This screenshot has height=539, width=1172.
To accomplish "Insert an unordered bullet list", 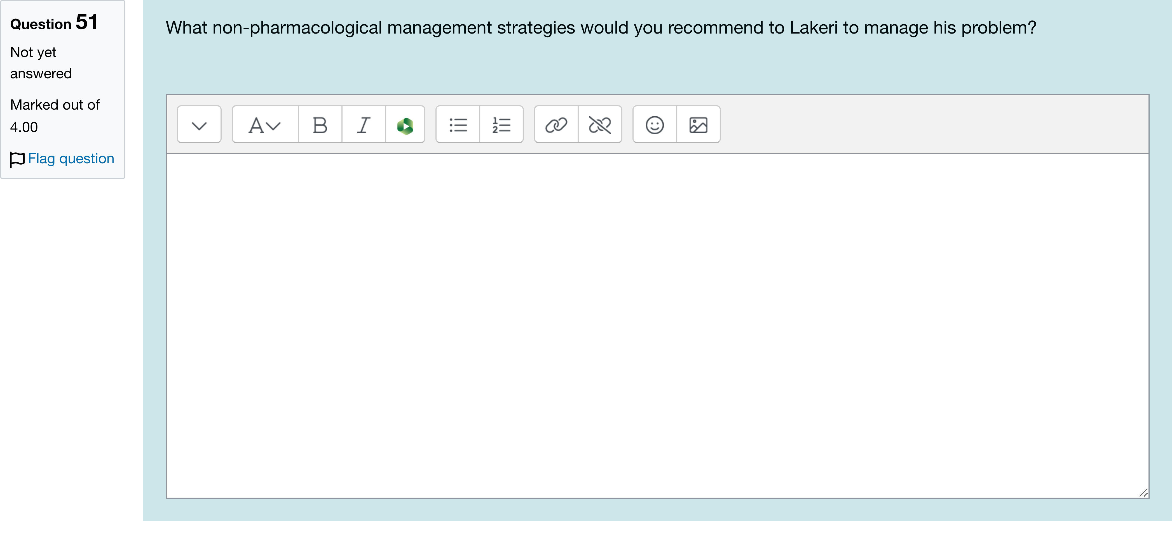I will [458, 125].
